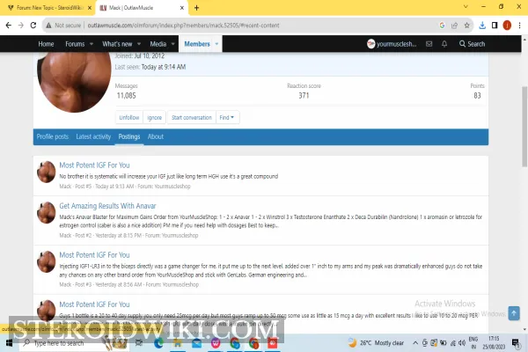Open the Mail app in the taskbar
This screenshot has width=528, height=352.
(x=196, y=343)
